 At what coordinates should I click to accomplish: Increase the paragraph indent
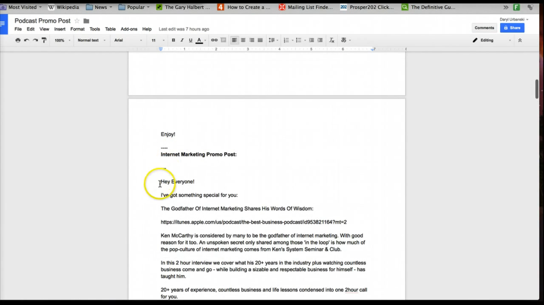click(x=320, y=40)
